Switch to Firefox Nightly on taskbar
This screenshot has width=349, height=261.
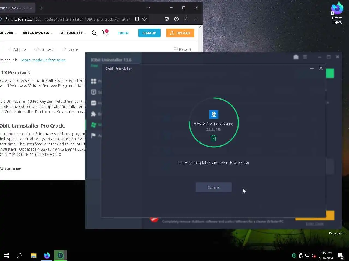pos(47,256)
